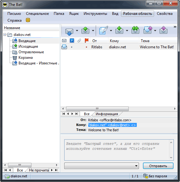The width and height of the screenshot is (180, 182).
Task: Click the Без пароля lock status icon
Action: click(x=146, y=176)
